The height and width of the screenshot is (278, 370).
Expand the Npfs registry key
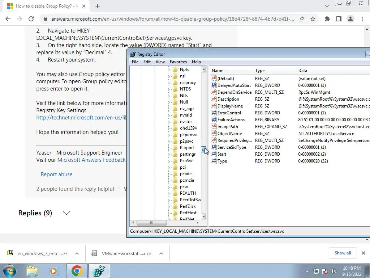coord(169,70)
